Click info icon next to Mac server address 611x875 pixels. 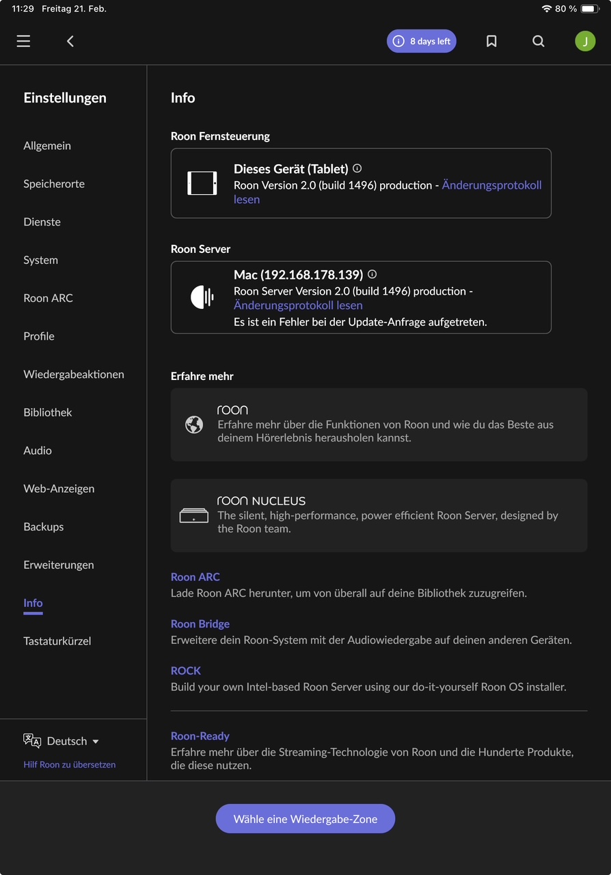tap(372, 274)
